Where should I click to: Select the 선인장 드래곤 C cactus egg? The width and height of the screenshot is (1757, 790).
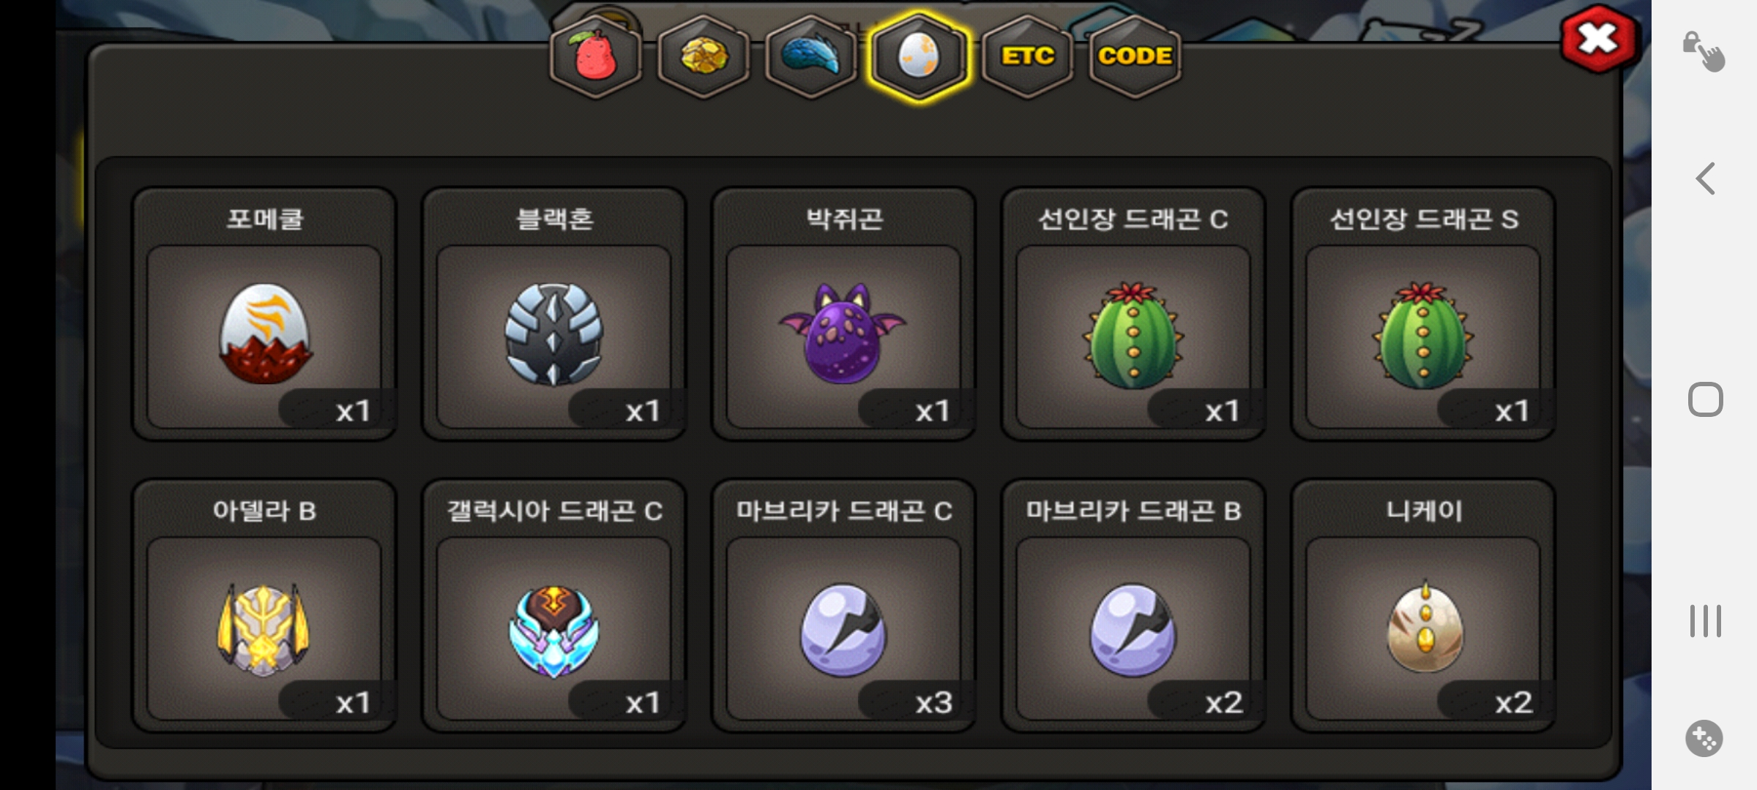[x=1133, y=315]
